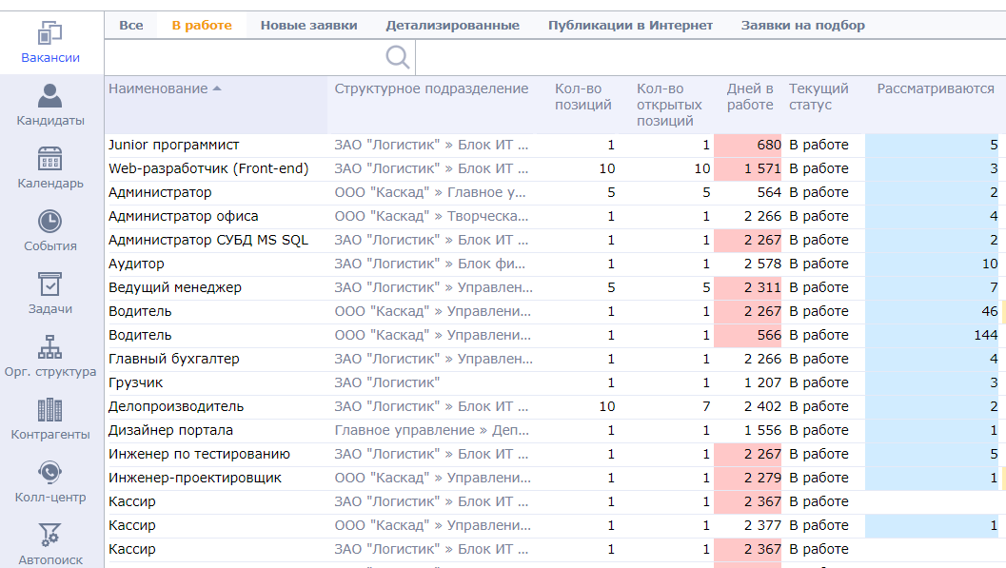Viewport: 1006px width, 568px height.
Task: Open the Инженер-проектировщик vacancy
Action: click(x=195, y=478)
